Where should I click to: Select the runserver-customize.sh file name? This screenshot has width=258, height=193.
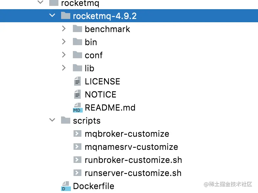(x=133, y=173)
